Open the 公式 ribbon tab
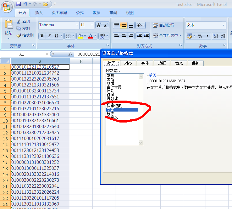Viewport: 232px width, 209px height. click(x=80, y=13)
